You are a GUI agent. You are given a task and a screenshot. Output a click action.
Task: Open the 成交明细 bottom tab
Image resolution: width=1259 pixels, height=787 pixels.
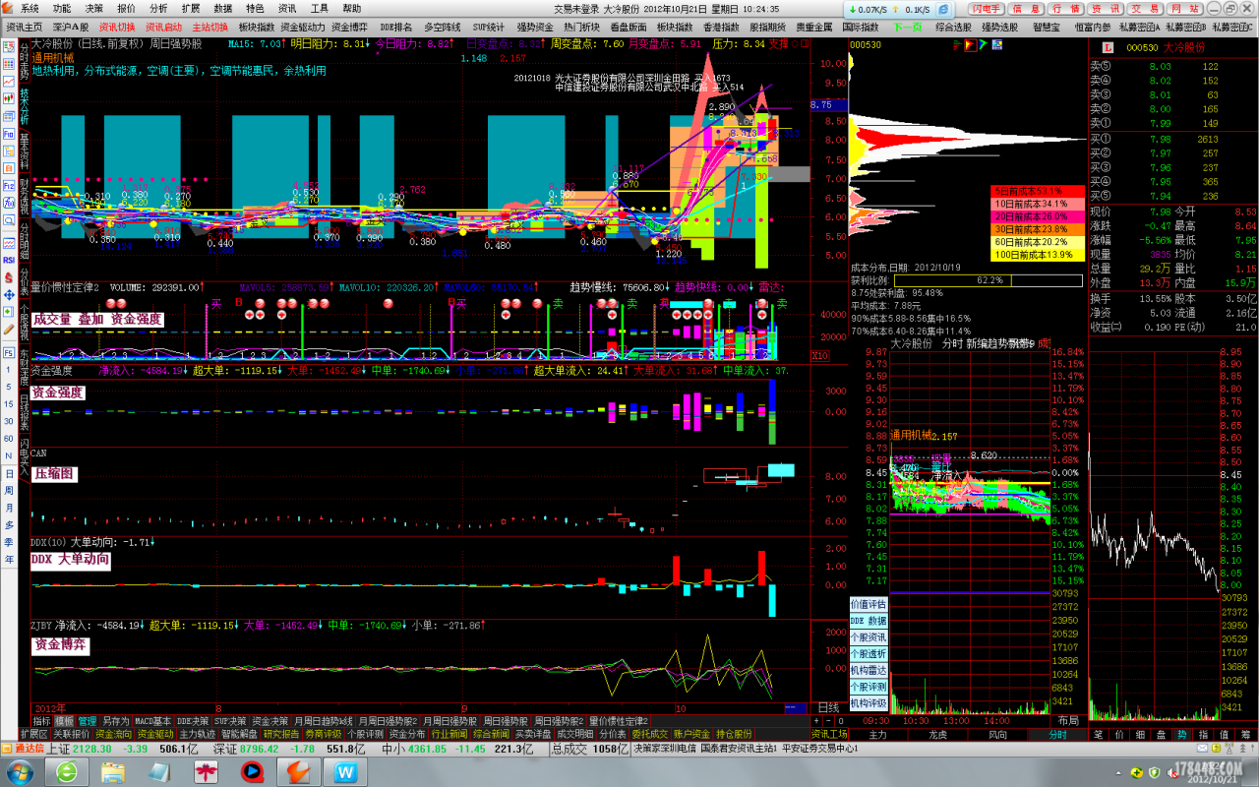(x=574, y=734)
